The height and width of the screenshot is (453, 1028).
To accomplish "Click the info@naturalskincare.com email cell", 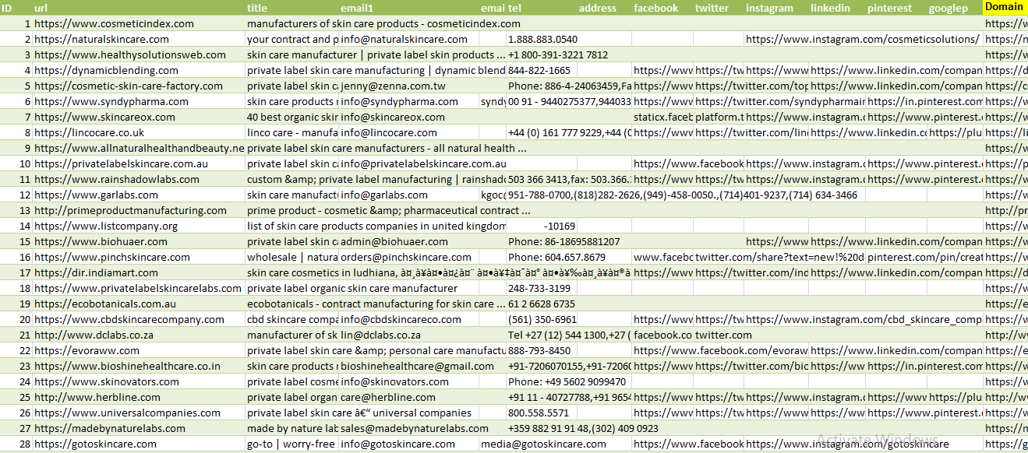I will pyautogui.click(x=409, y=39).
